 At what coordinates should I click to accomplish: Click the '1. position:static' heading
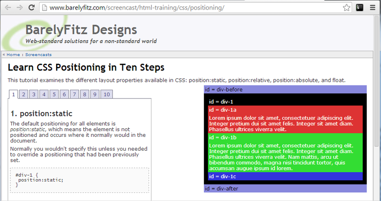coord(41,114)
